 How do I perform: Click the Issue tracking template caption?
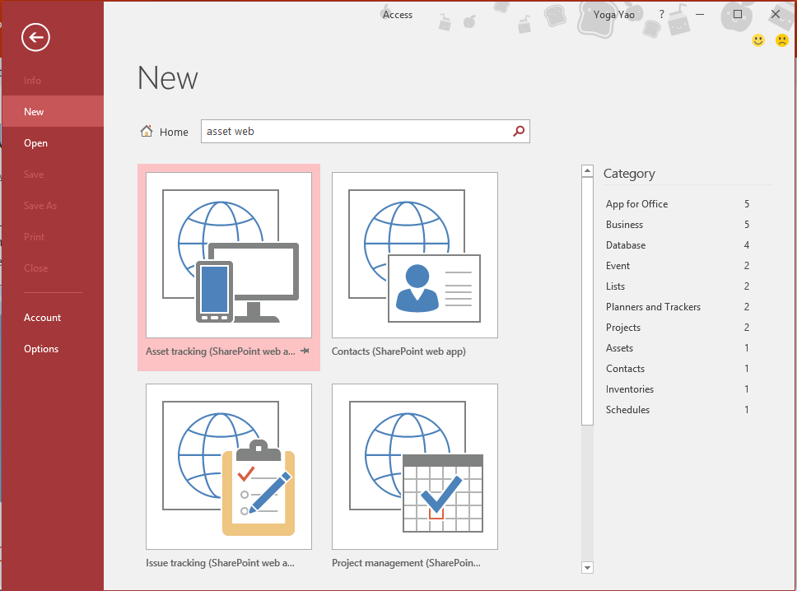tap(220, 562)
